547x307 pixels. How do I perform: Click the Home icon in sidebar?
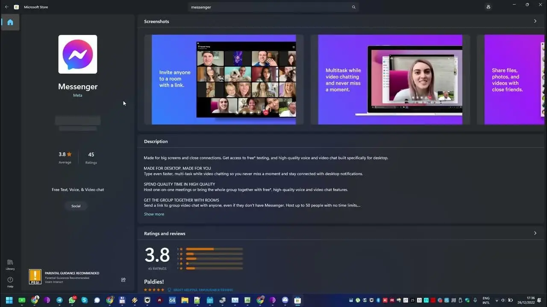pyautogui.click(x=10, y=22)
